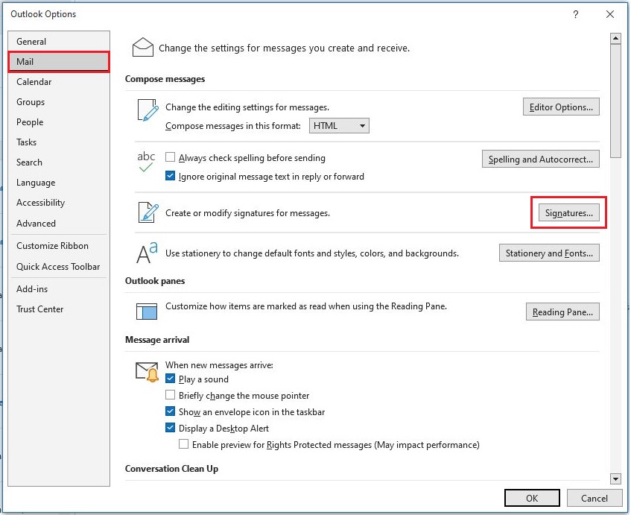The image size is (631, 515).
Task: Click the abc spelling checkmark icon
Action: (x=146, y=162)
